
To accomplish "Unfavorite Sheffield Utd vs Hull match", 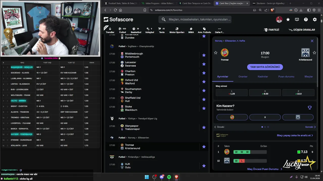I will (x=204, y=99).
